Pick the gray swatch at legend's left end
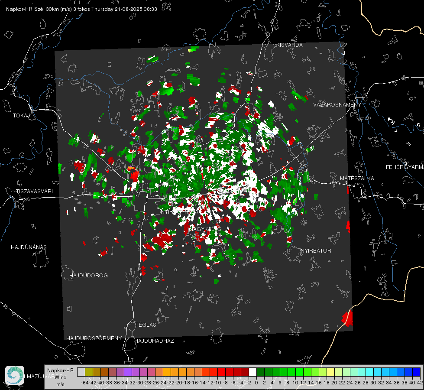The width and height of the screenshot is (424, 390). tap(81, 372)
